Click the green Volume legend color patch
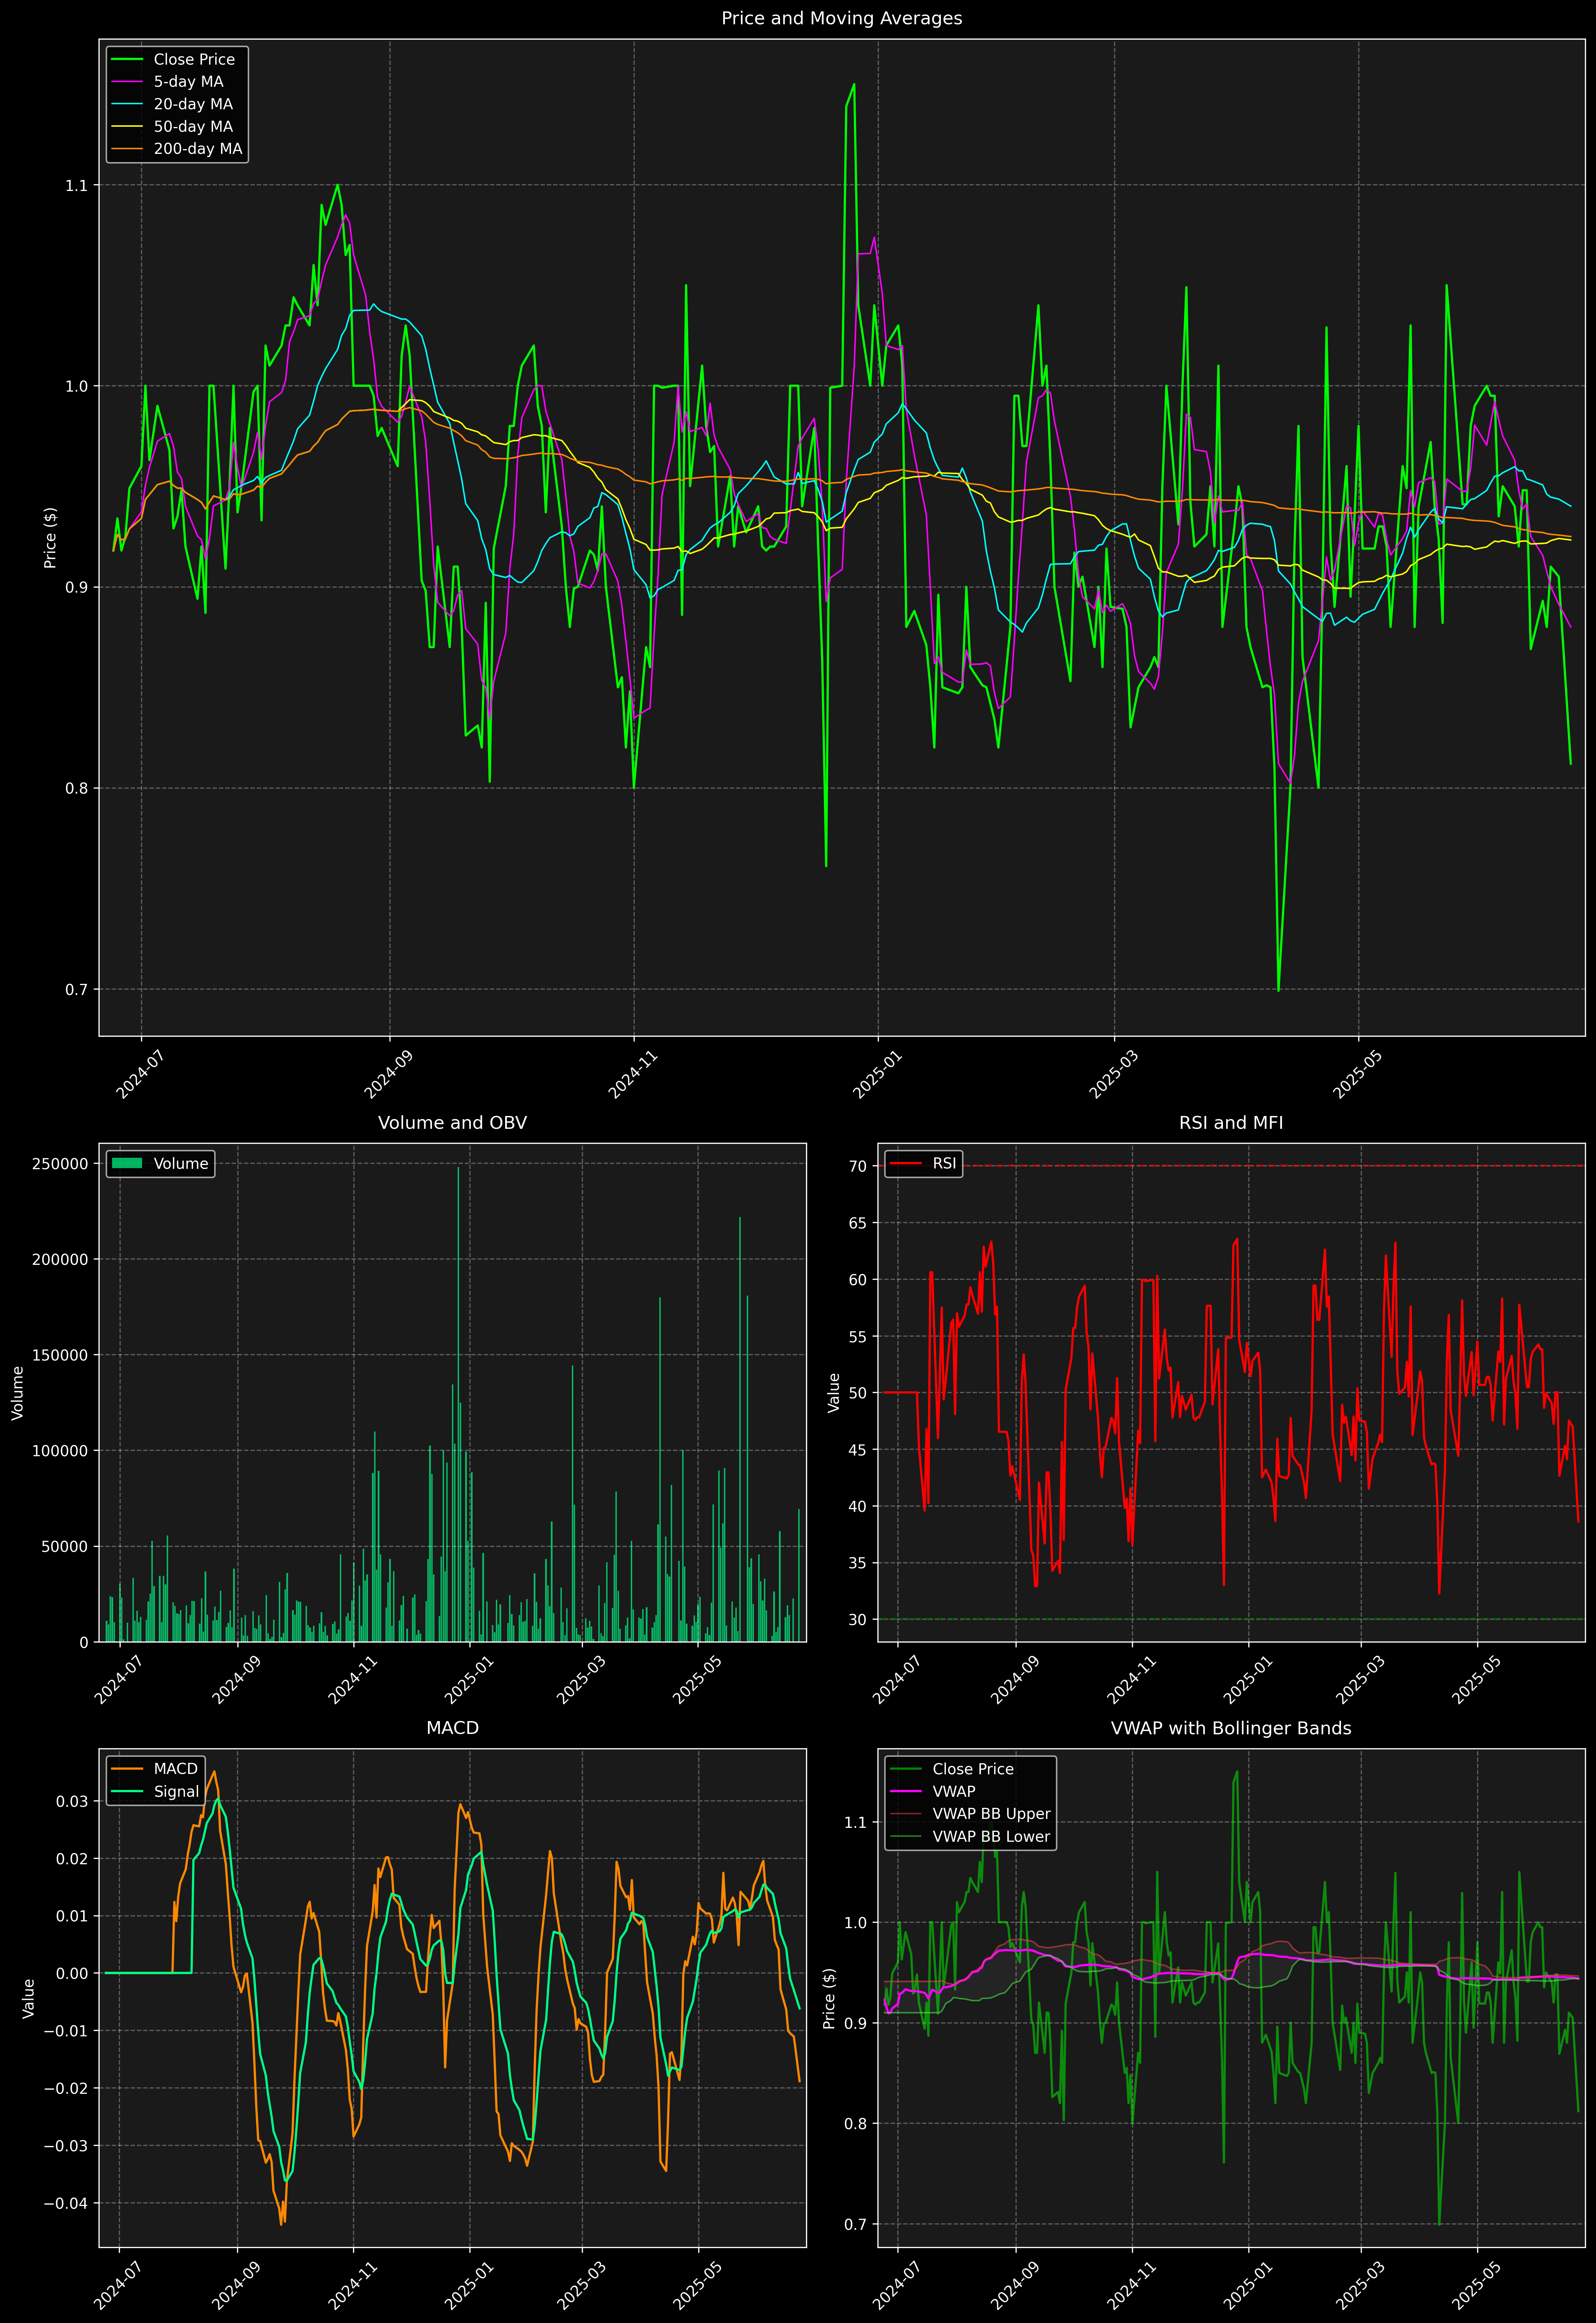Viewport: 1596px width, 2323px height. pyautogui.click(x=127, y=1164)
